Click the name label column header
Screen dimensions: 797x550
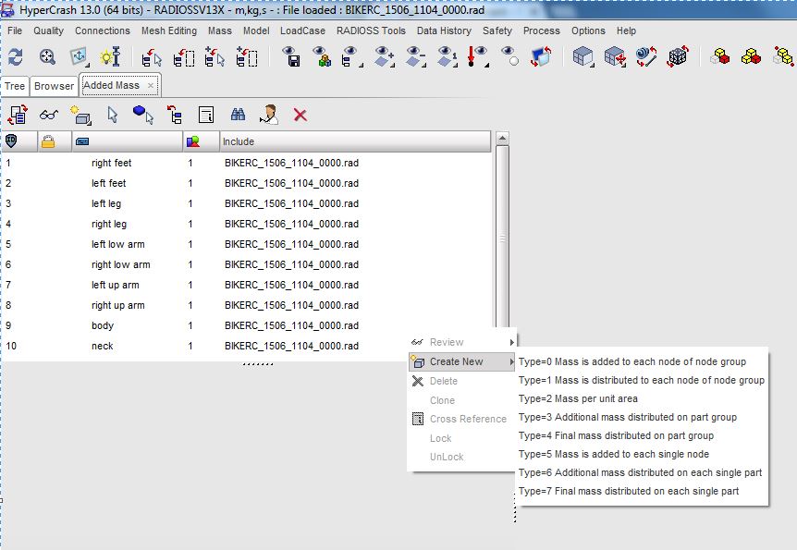click(x=128, y=141)
